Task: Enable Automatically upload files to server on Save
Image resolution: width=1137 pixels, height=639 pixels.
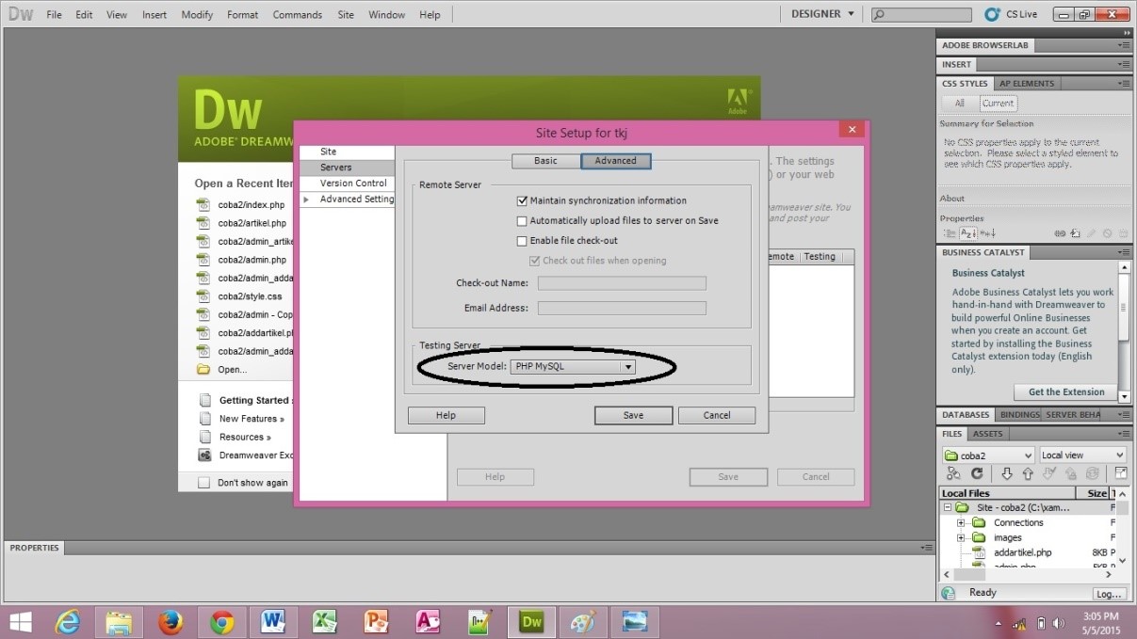Action: click(522, 221)
